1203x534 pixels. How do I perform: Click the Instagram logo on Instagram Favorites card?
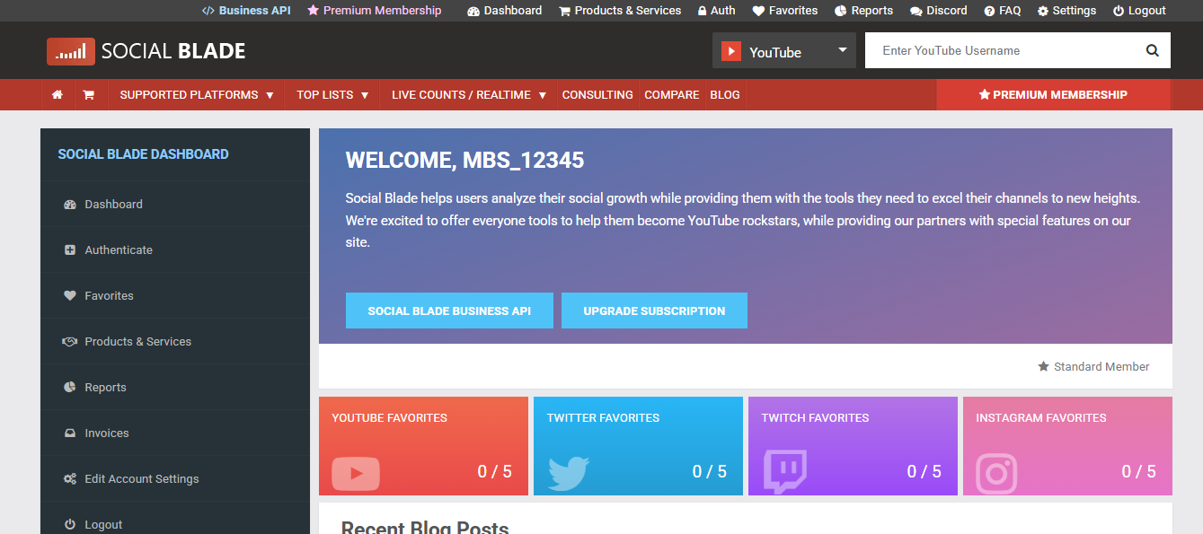pos(996,473)
